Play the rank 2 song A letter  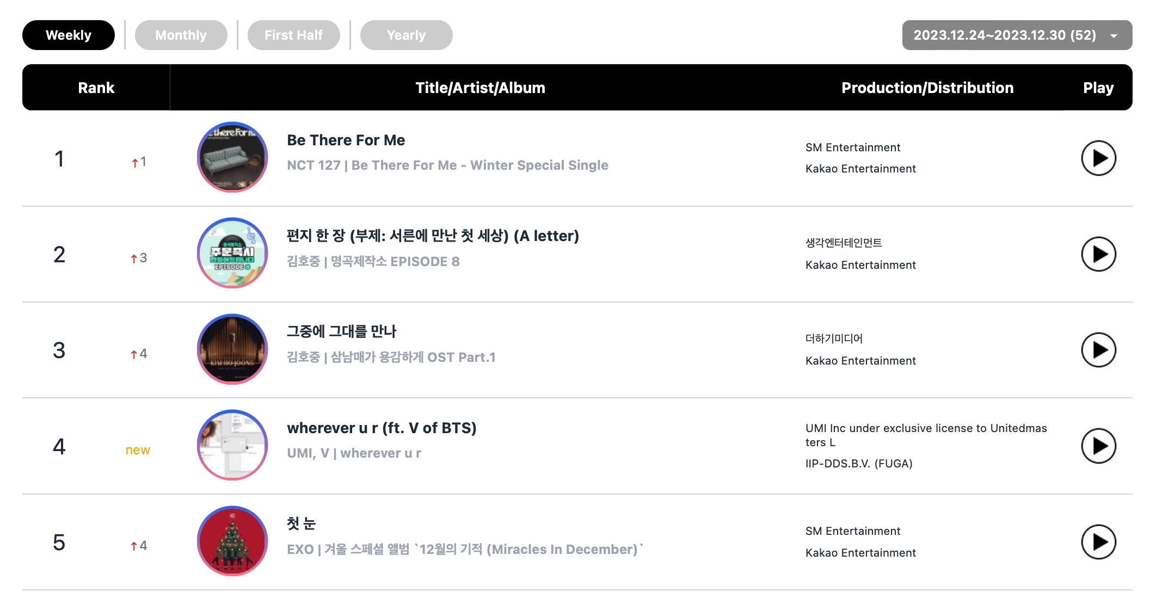1098,254
